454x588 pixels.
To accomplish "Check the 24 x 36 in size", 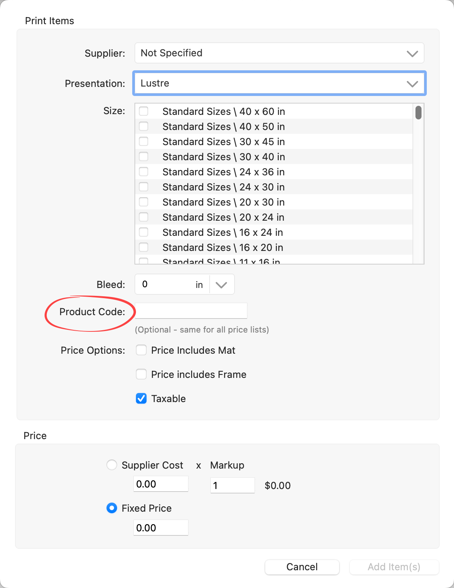I will click(144, 172).
